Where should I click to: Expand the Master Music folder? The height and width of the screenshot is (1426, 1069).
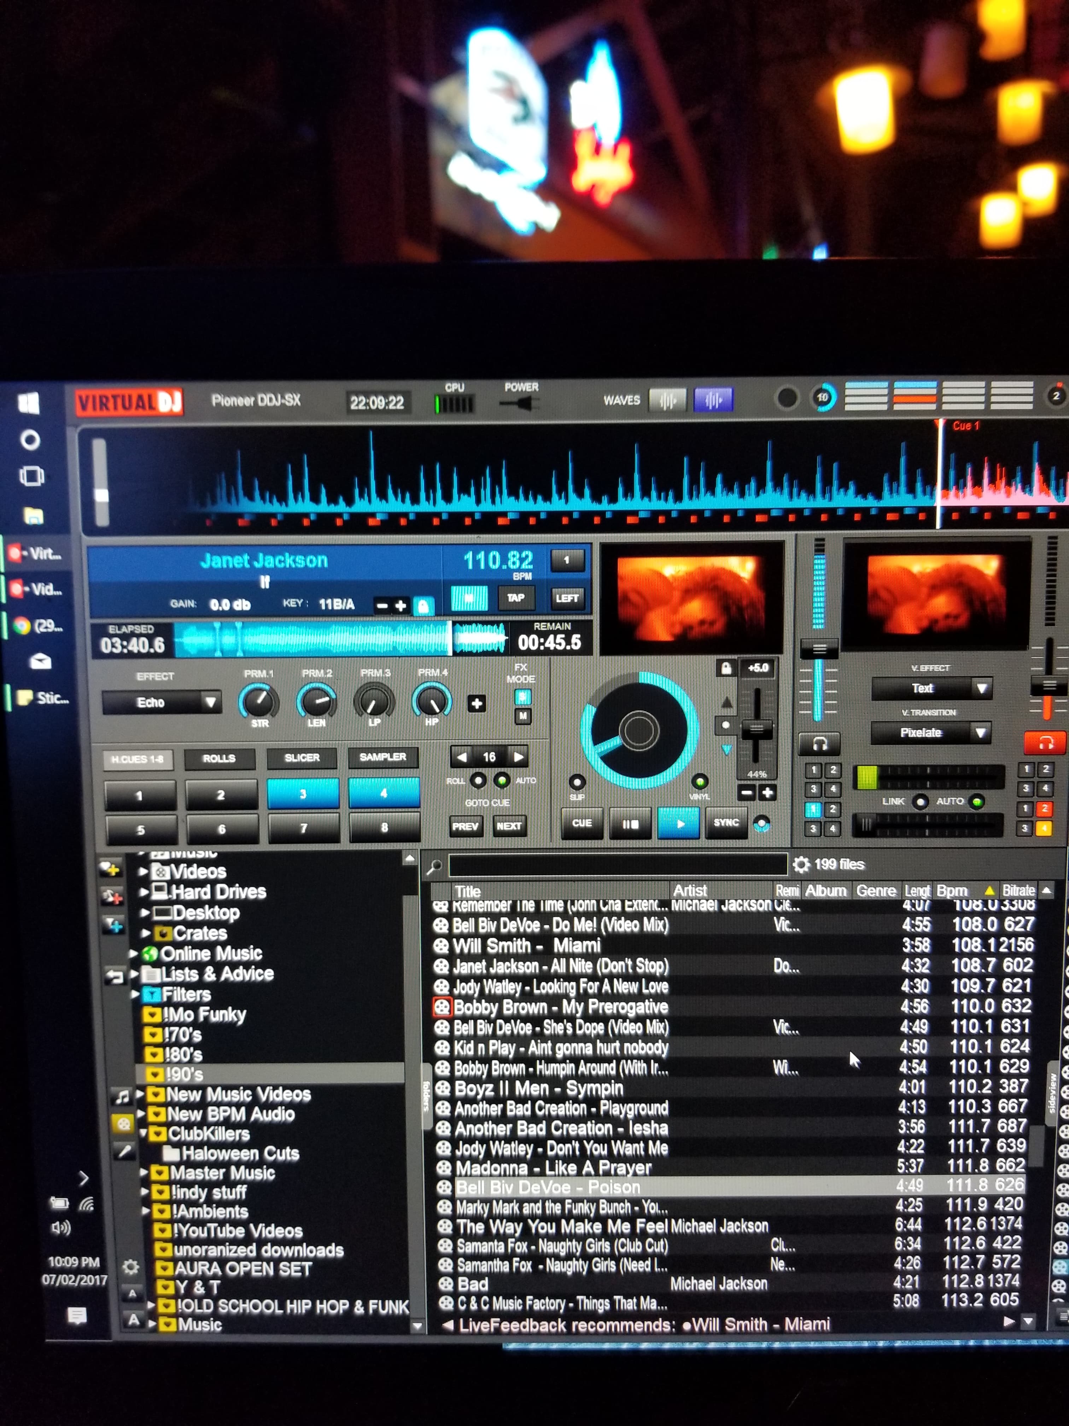(x=144, y=1172)
